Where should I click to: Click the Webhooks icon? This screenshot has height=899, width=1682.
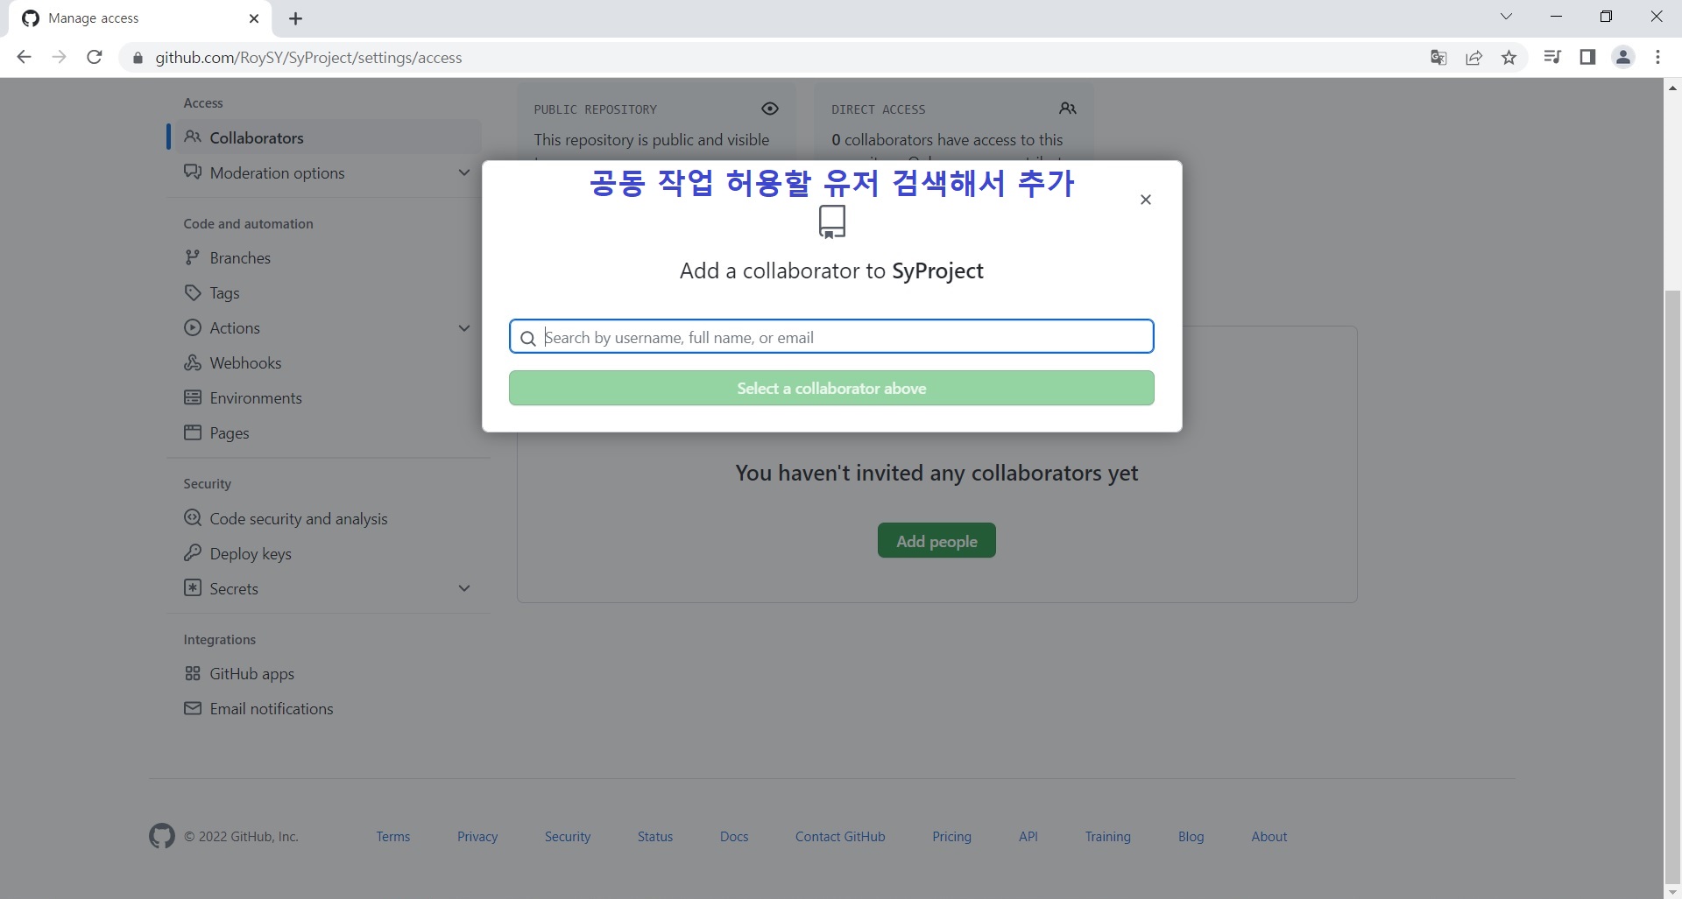click(193, 362)
